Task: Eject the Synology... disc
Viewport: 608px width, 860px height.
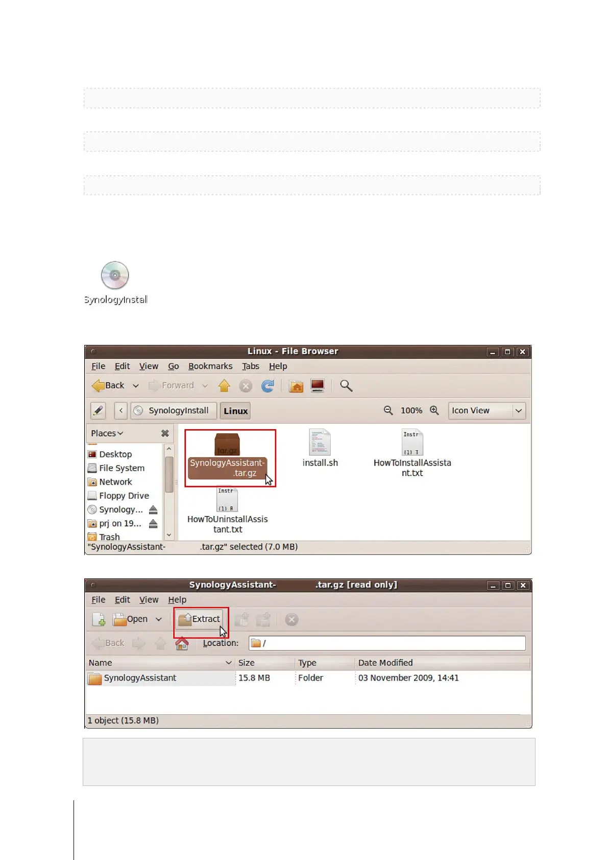Action: pyautogui.click(x=153, y=509)
